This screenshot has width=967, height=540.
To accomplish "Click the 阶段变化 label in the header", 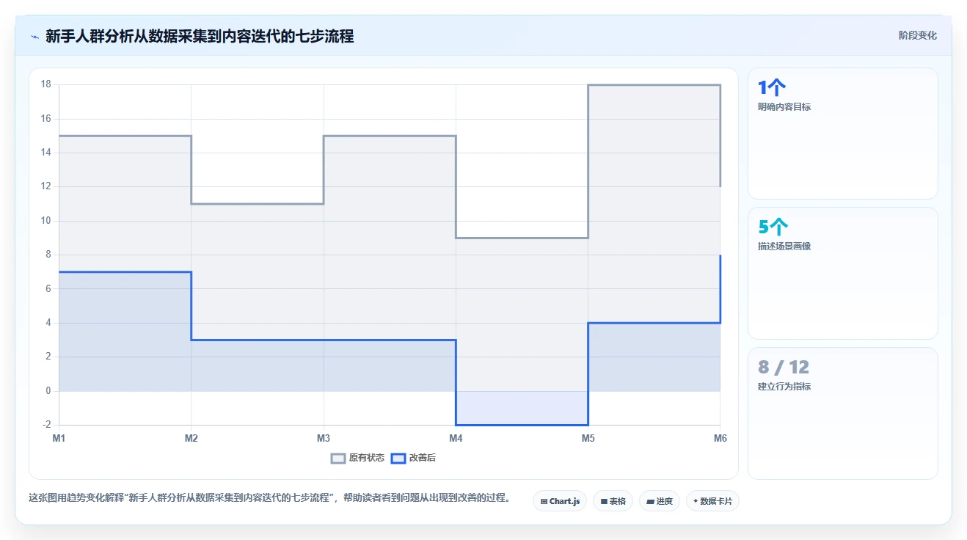I will 917,35.
